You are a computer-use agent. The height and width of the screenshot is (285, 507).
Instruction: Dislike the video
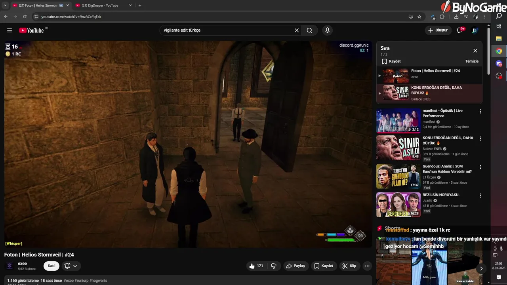274,266
